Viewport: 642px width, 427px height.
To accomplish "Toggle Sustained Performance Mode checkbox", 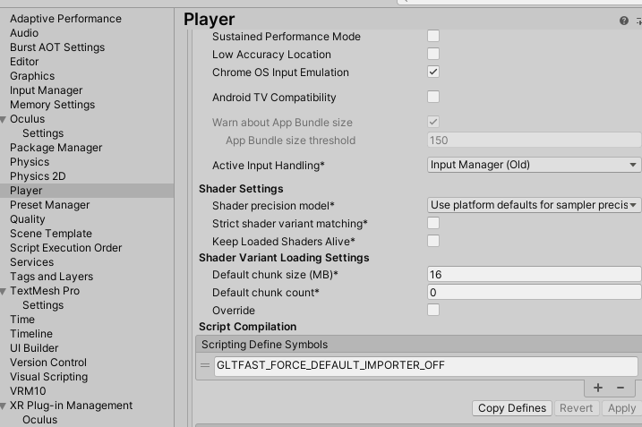I will point(433,36).
